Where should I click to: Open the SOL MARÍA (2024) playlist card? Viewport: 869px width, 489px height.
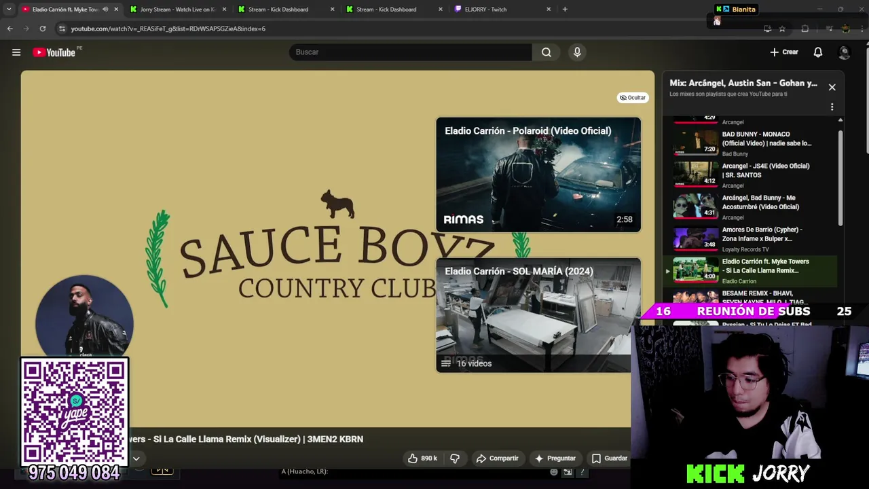(538, 315)
